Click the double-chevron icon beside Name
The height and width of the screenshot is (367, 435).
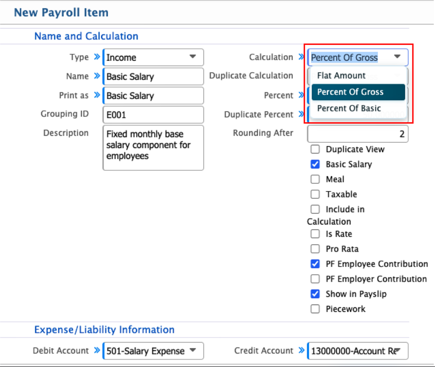[97, 76]
